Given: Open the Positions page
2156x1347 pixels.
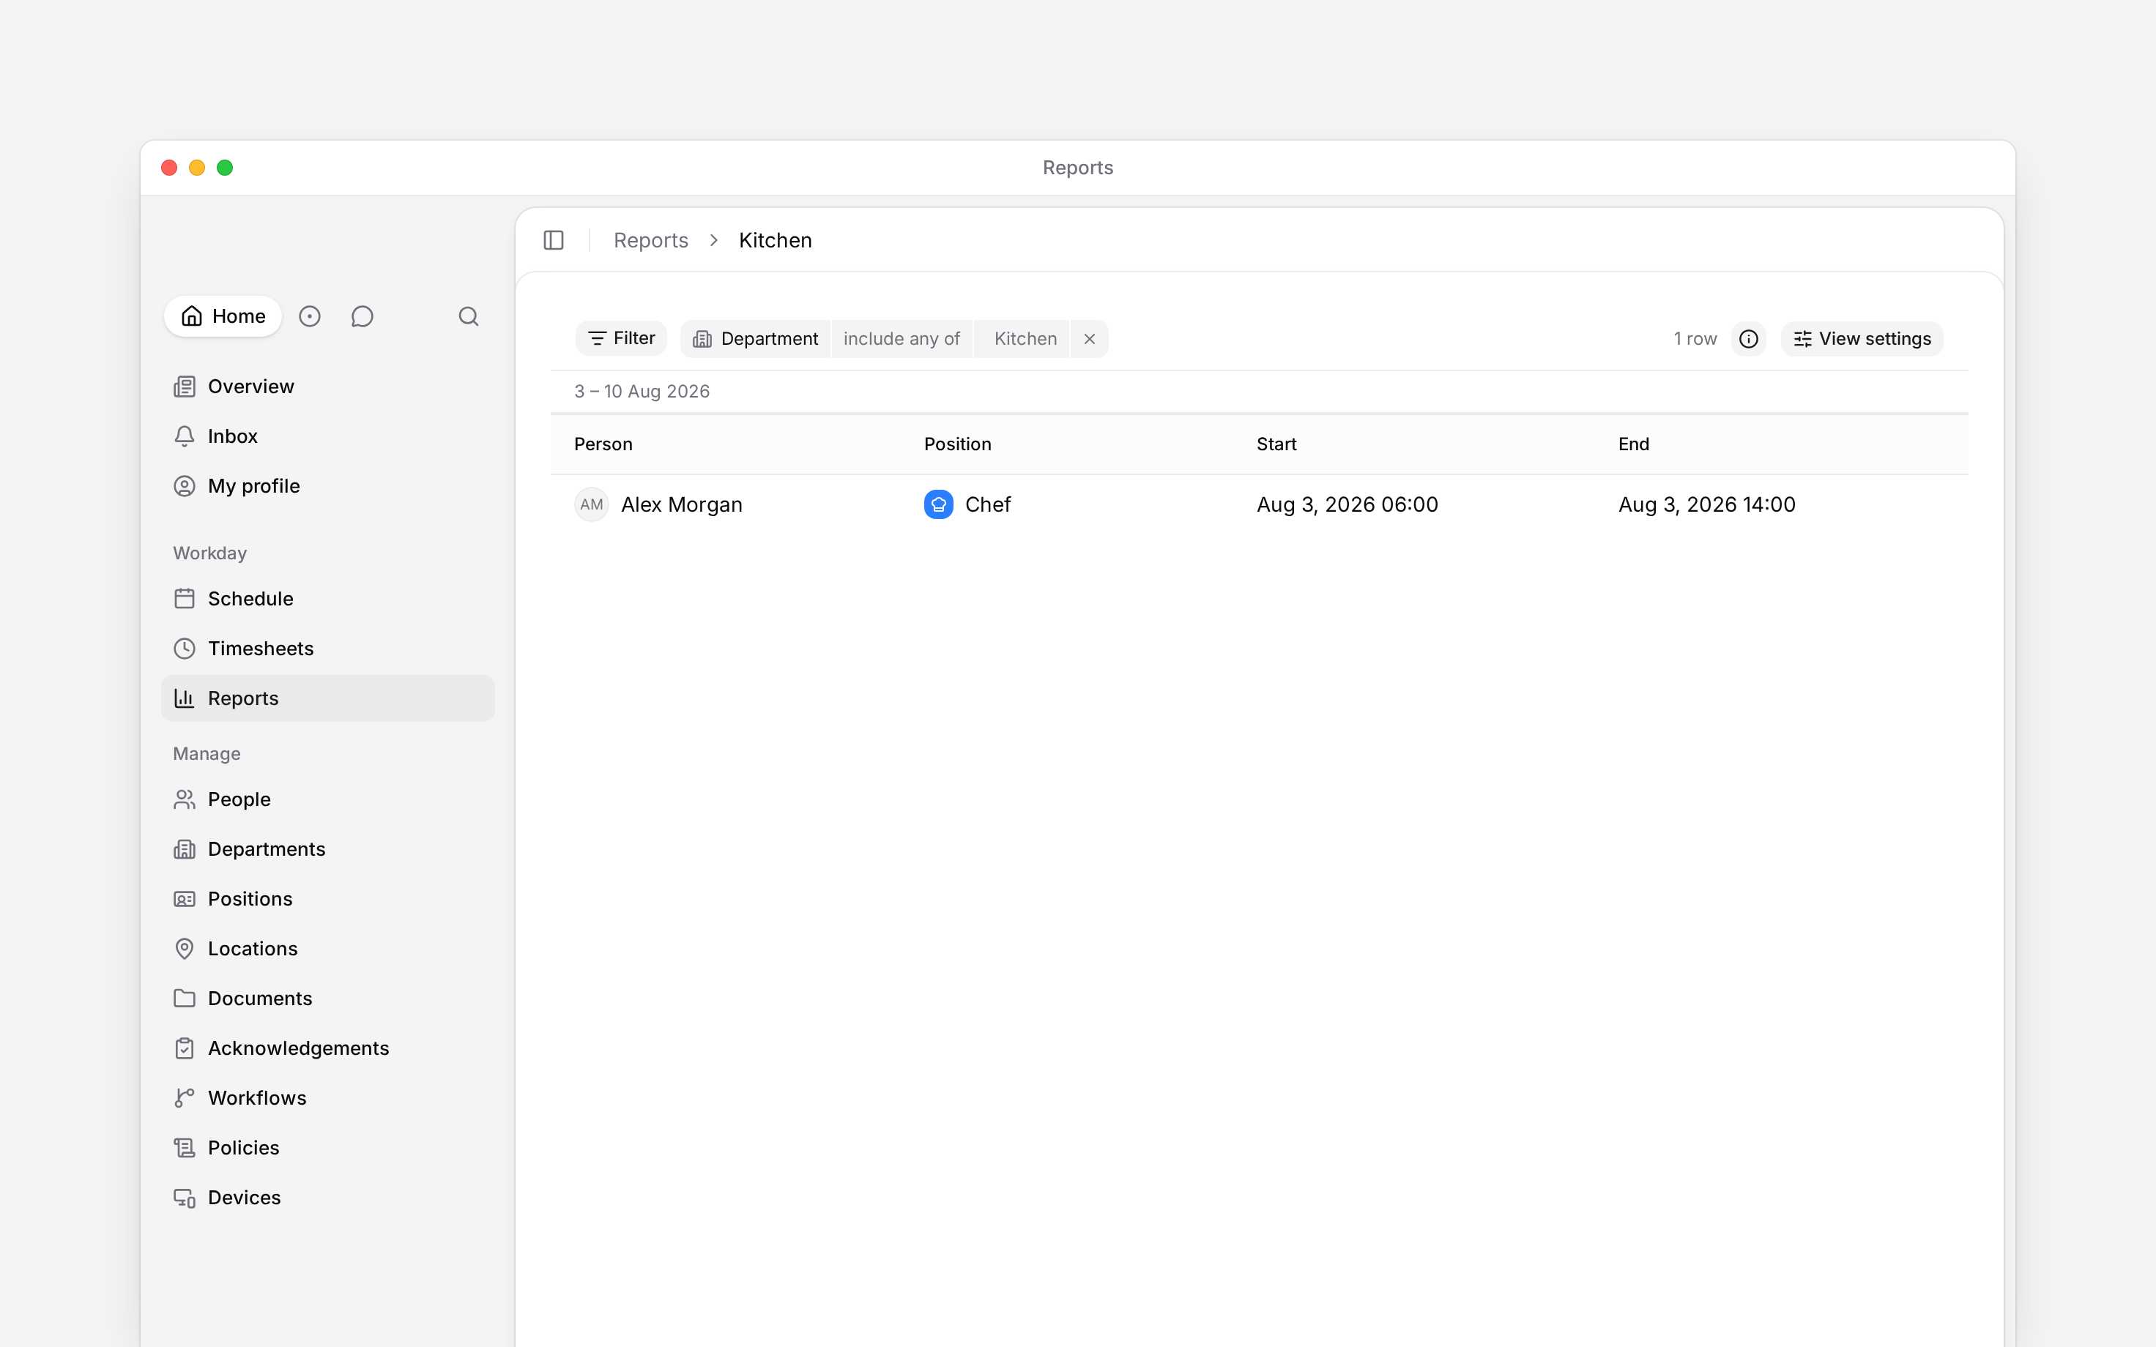Looking at the screenshot, I should click(x=328, y=899).
